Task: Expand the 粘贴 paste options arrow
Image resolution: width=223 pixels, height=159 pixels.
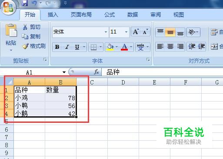Action: coord(11,51)
